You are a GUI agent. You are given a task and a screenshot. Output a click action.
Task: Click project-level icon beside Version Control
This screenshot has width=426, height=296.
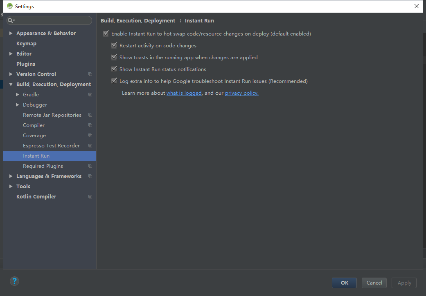coord(90,74)
